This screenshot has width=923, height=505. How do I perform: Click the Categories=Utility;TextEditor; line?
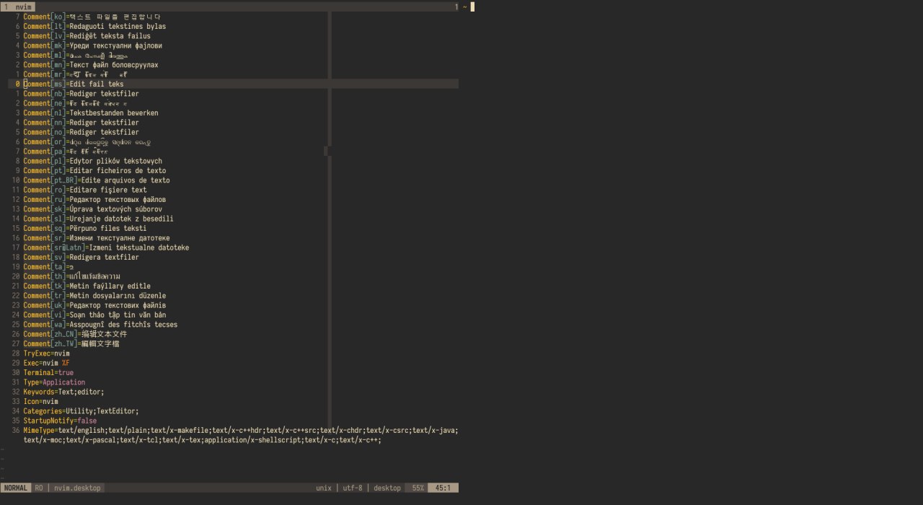point(81,411)
